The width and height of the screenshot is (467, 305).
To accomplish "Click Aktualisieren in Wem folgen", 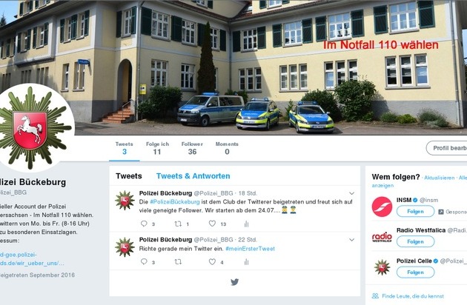I will tap(439, 178).
